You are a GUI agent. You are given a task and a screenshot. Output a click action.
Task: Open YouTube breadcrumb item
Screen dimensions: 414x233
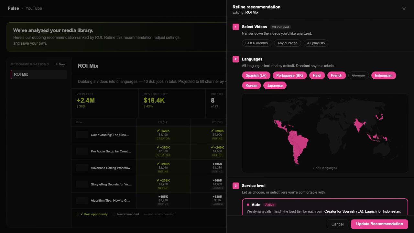(34, 8)
